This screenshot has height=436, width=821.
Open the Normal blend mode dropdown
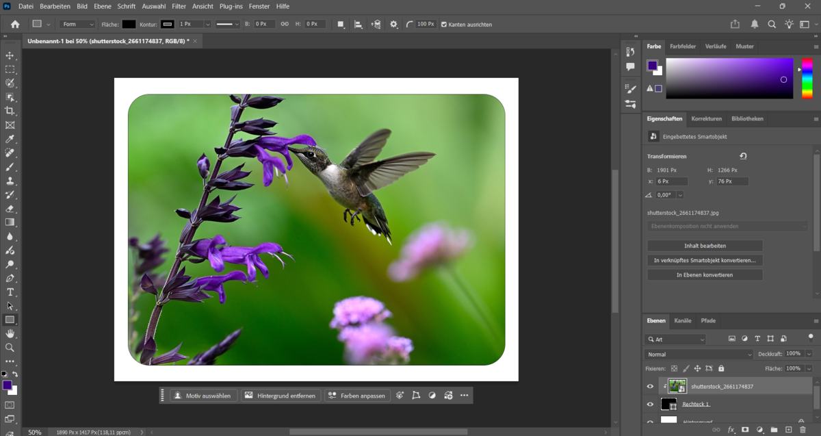pyautogui.click(x=698, y=354)
